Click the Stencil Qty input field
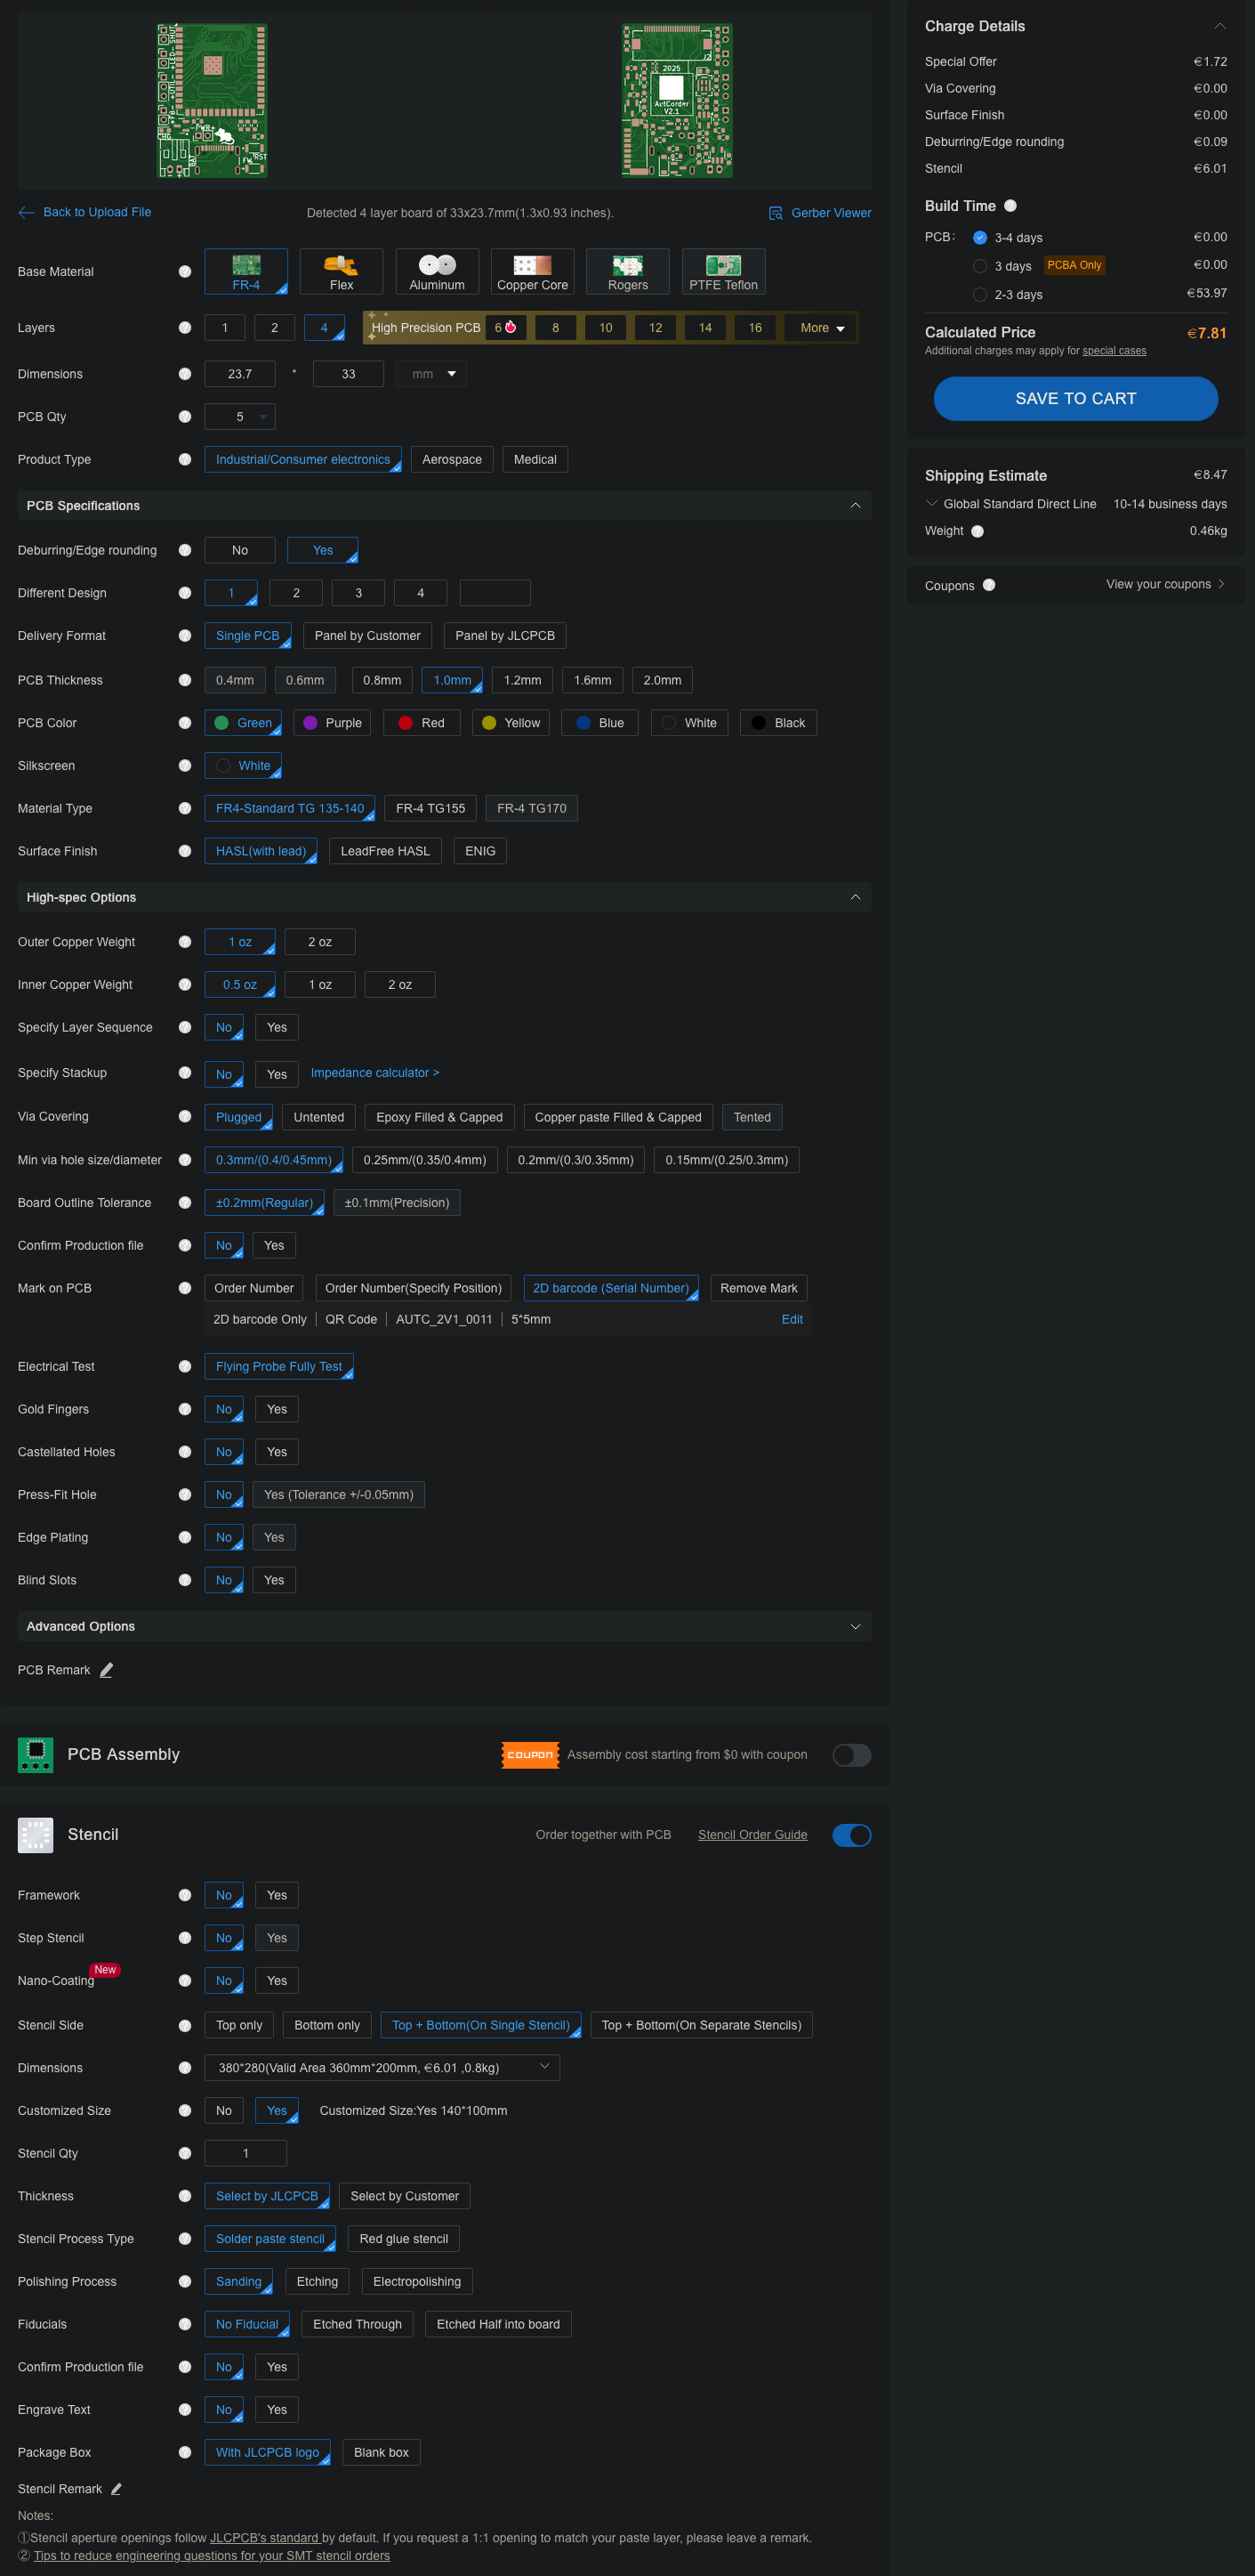The width and height of the screenshot is (1255, 2576). click(245, 2153)
